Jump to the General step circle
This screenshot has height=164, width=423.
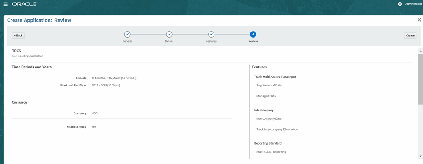tap(127, 35)
